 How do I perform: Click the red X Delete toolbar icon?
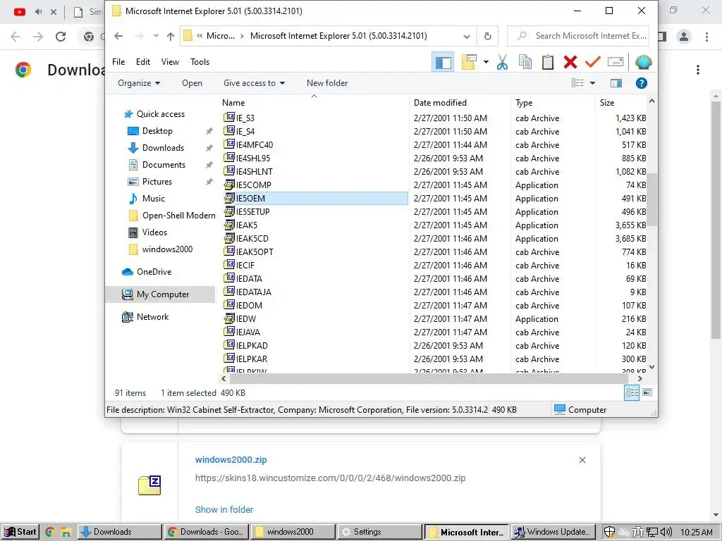[570, 62]
